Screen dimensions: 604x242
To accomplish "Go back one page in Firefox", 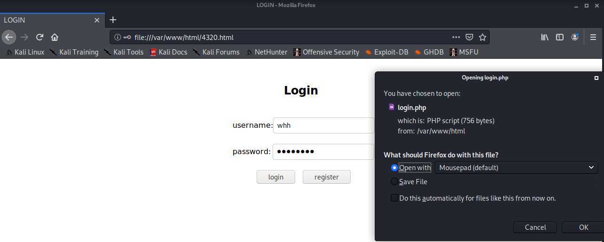I will [9, 37].
